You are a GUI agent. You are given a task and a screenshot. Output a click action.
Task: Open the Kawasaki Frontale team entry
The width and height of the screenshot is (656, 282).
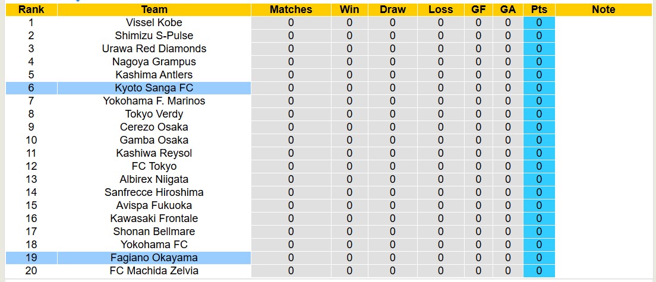click(154, 218)
